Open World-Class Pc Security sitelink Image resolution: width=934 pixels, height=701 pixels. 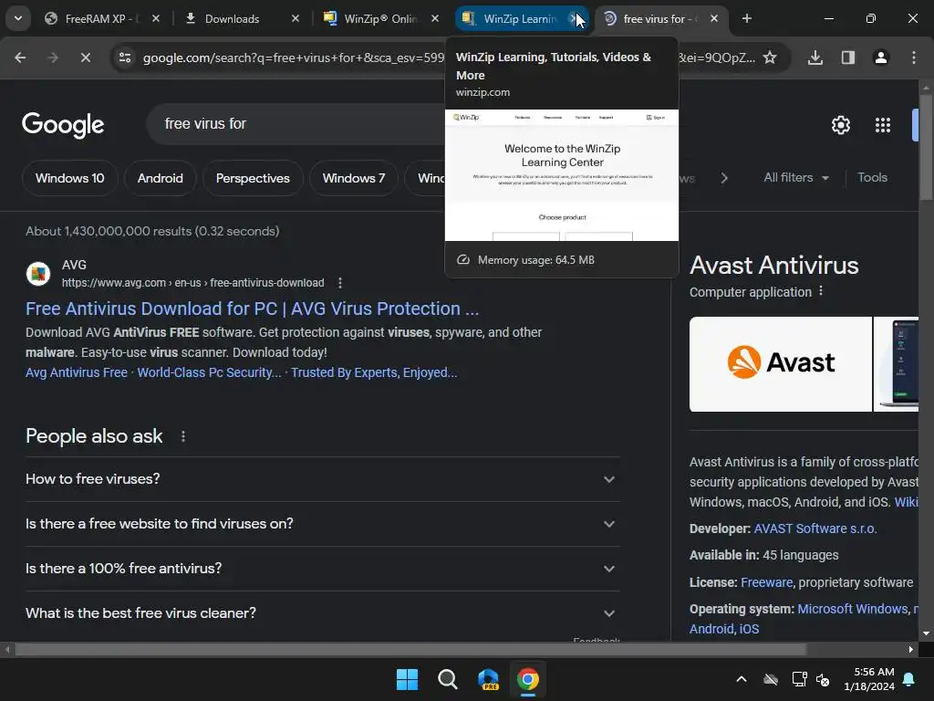(x=209, y=372)
